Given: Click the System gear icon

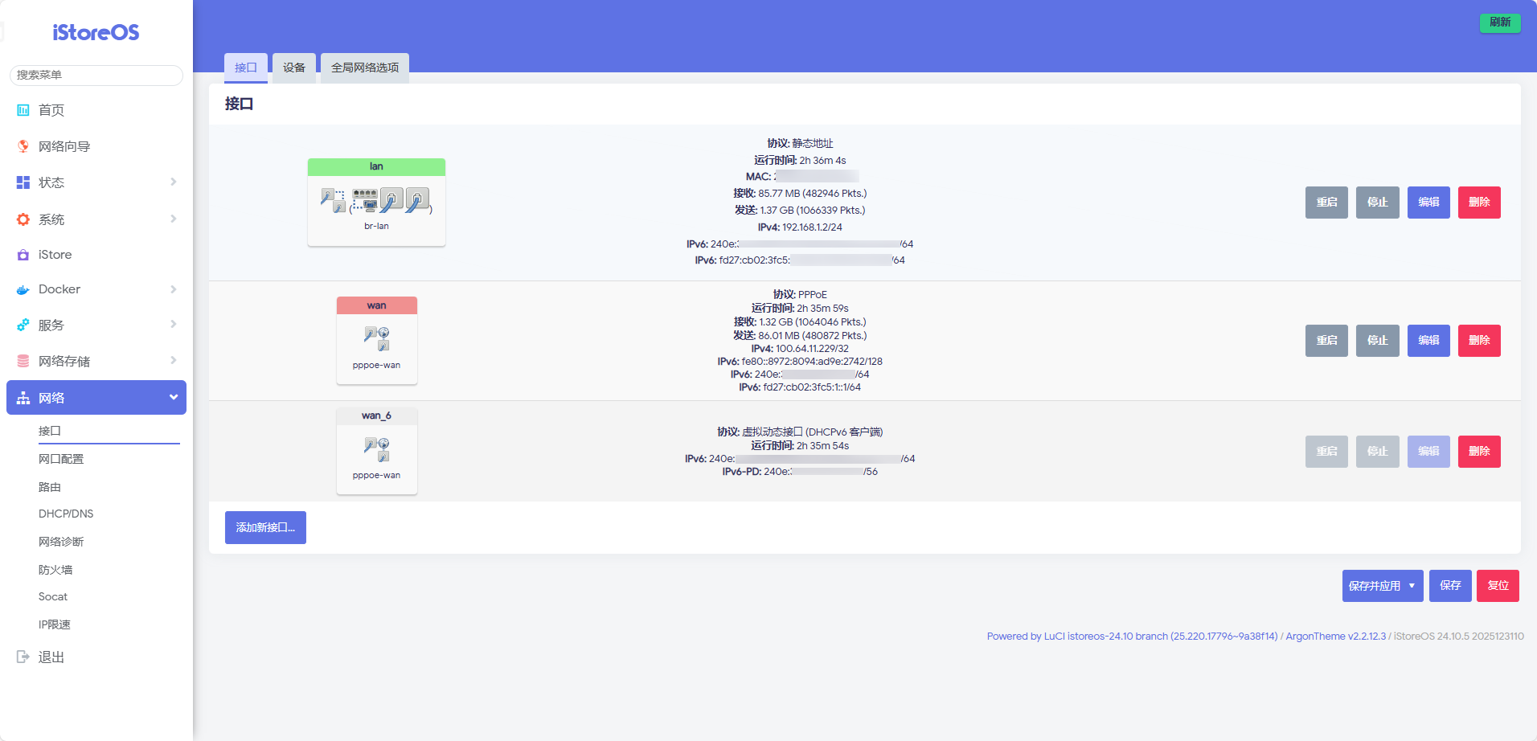Looking at the screenshot, I should [x=23, y=219].
